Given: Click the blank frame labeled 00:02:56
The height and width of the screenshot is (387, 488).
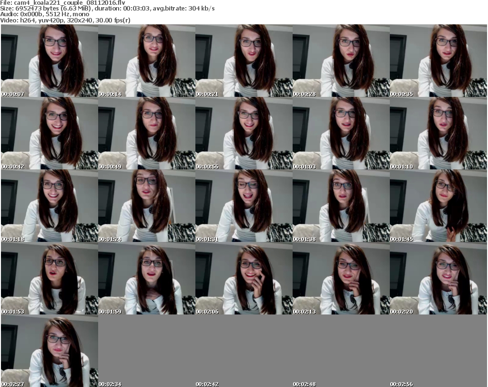Looking at the screenshot, I should click(438, 351).
